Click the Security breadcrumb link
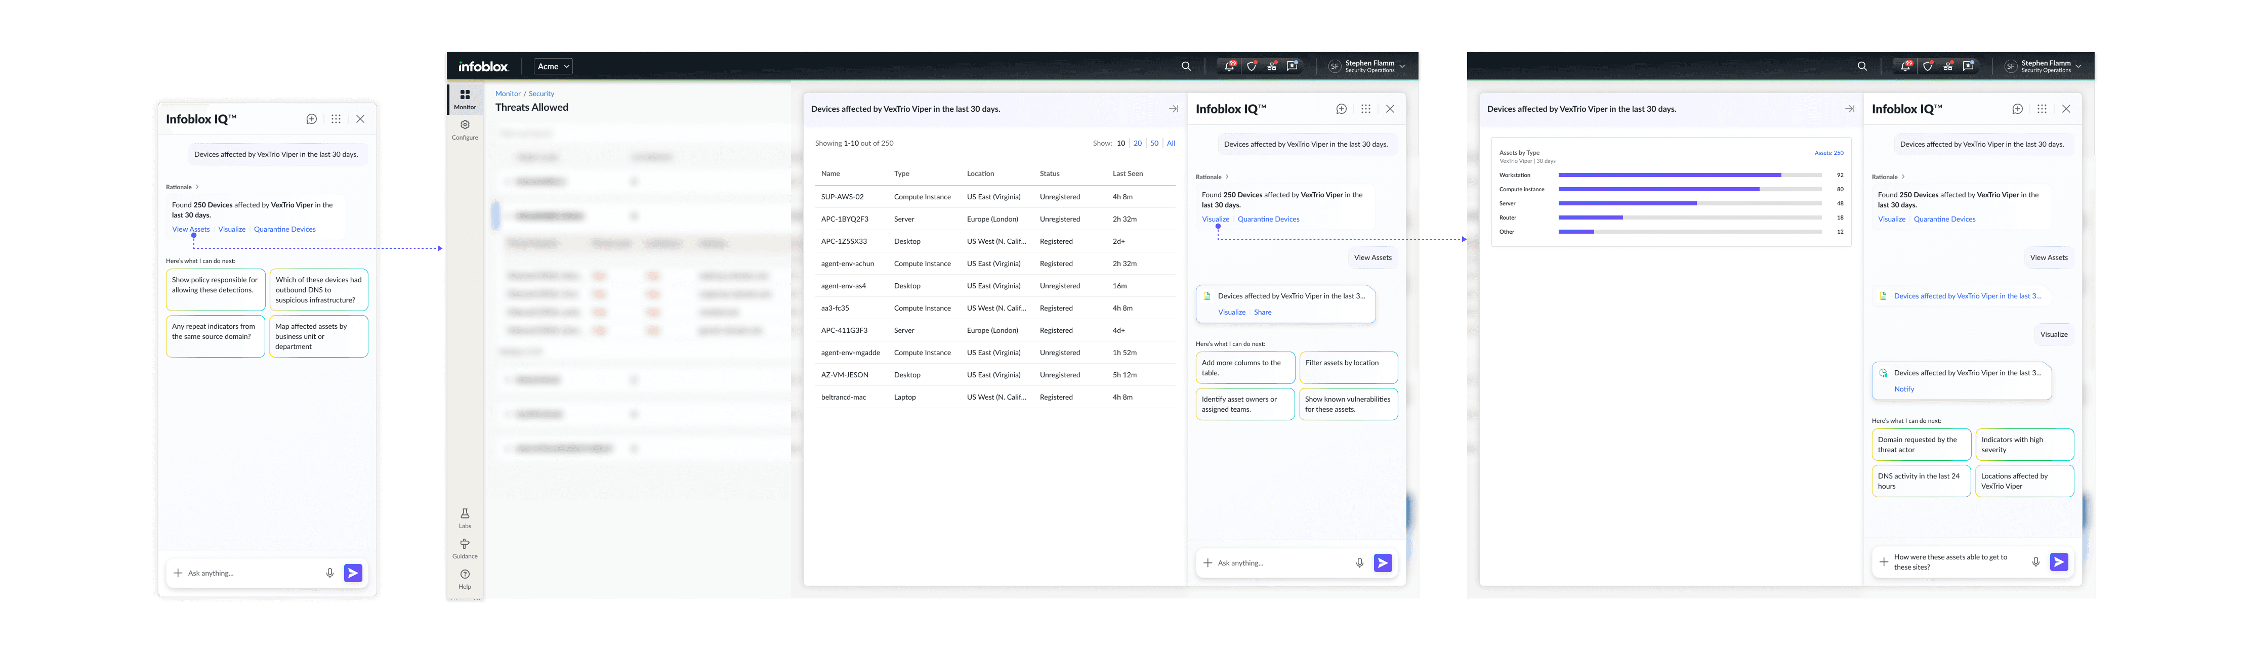2248x654 pixels. click(541, 93)
